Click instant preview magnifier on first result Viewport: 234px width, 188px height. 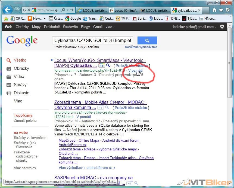[x=108, y=66]
